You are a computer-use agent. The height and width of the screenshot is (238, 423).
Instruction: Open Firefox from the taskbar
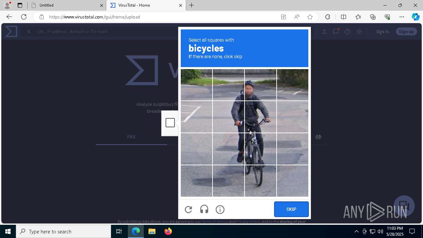coord(168,231)
